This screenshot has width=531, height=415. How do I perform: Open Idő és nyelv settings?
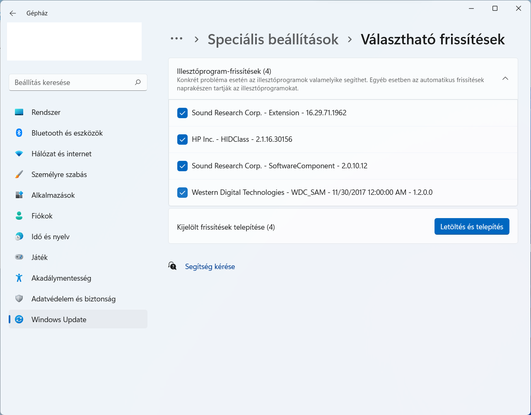[51, 237]
